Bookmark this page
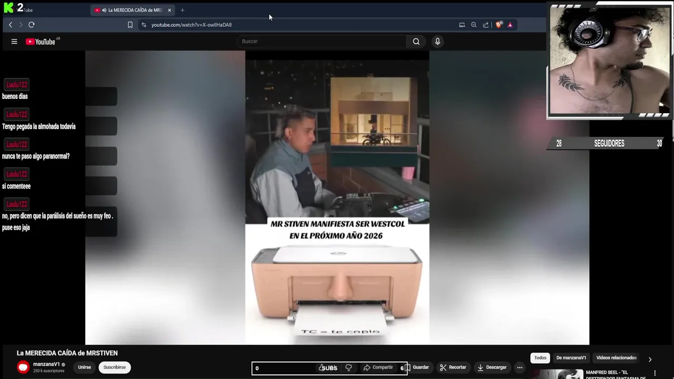The width and height of the screenshot is (674, 379). pos(130,25)
